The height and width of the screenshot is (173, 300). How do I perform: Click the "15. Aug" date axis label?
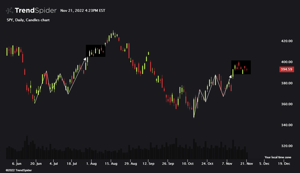click(x=111, y=164)
